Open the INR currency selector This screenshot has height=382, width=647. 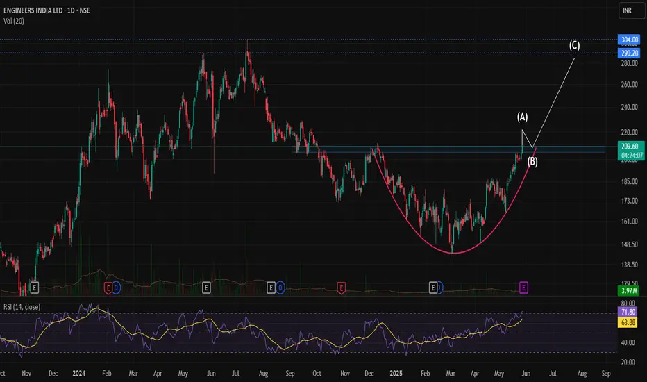[631, 10]
